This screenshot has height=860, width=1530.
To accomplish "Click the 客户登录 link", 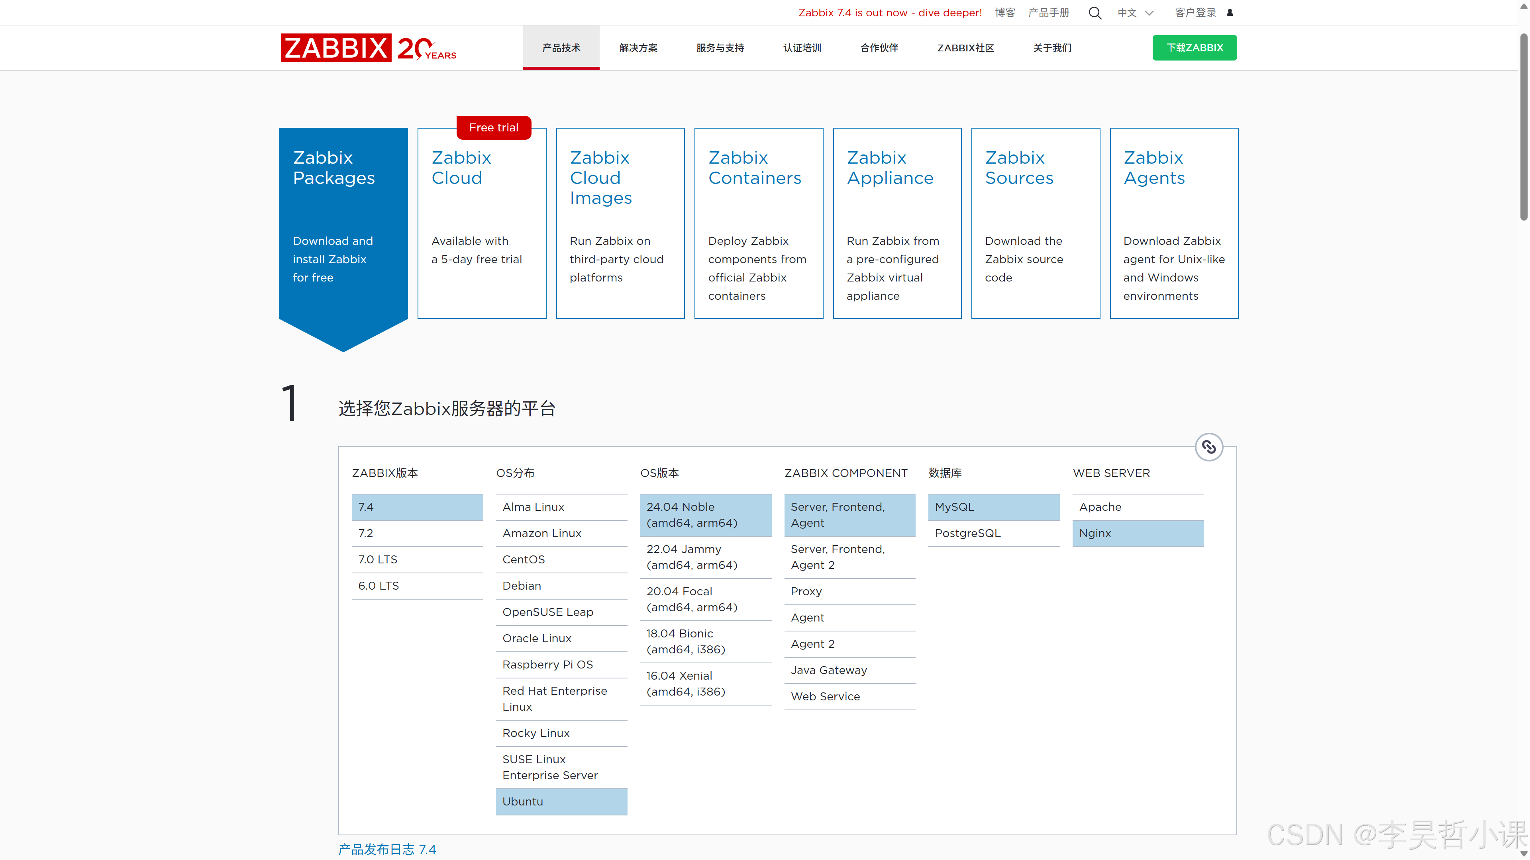I will click(1195, 13).
